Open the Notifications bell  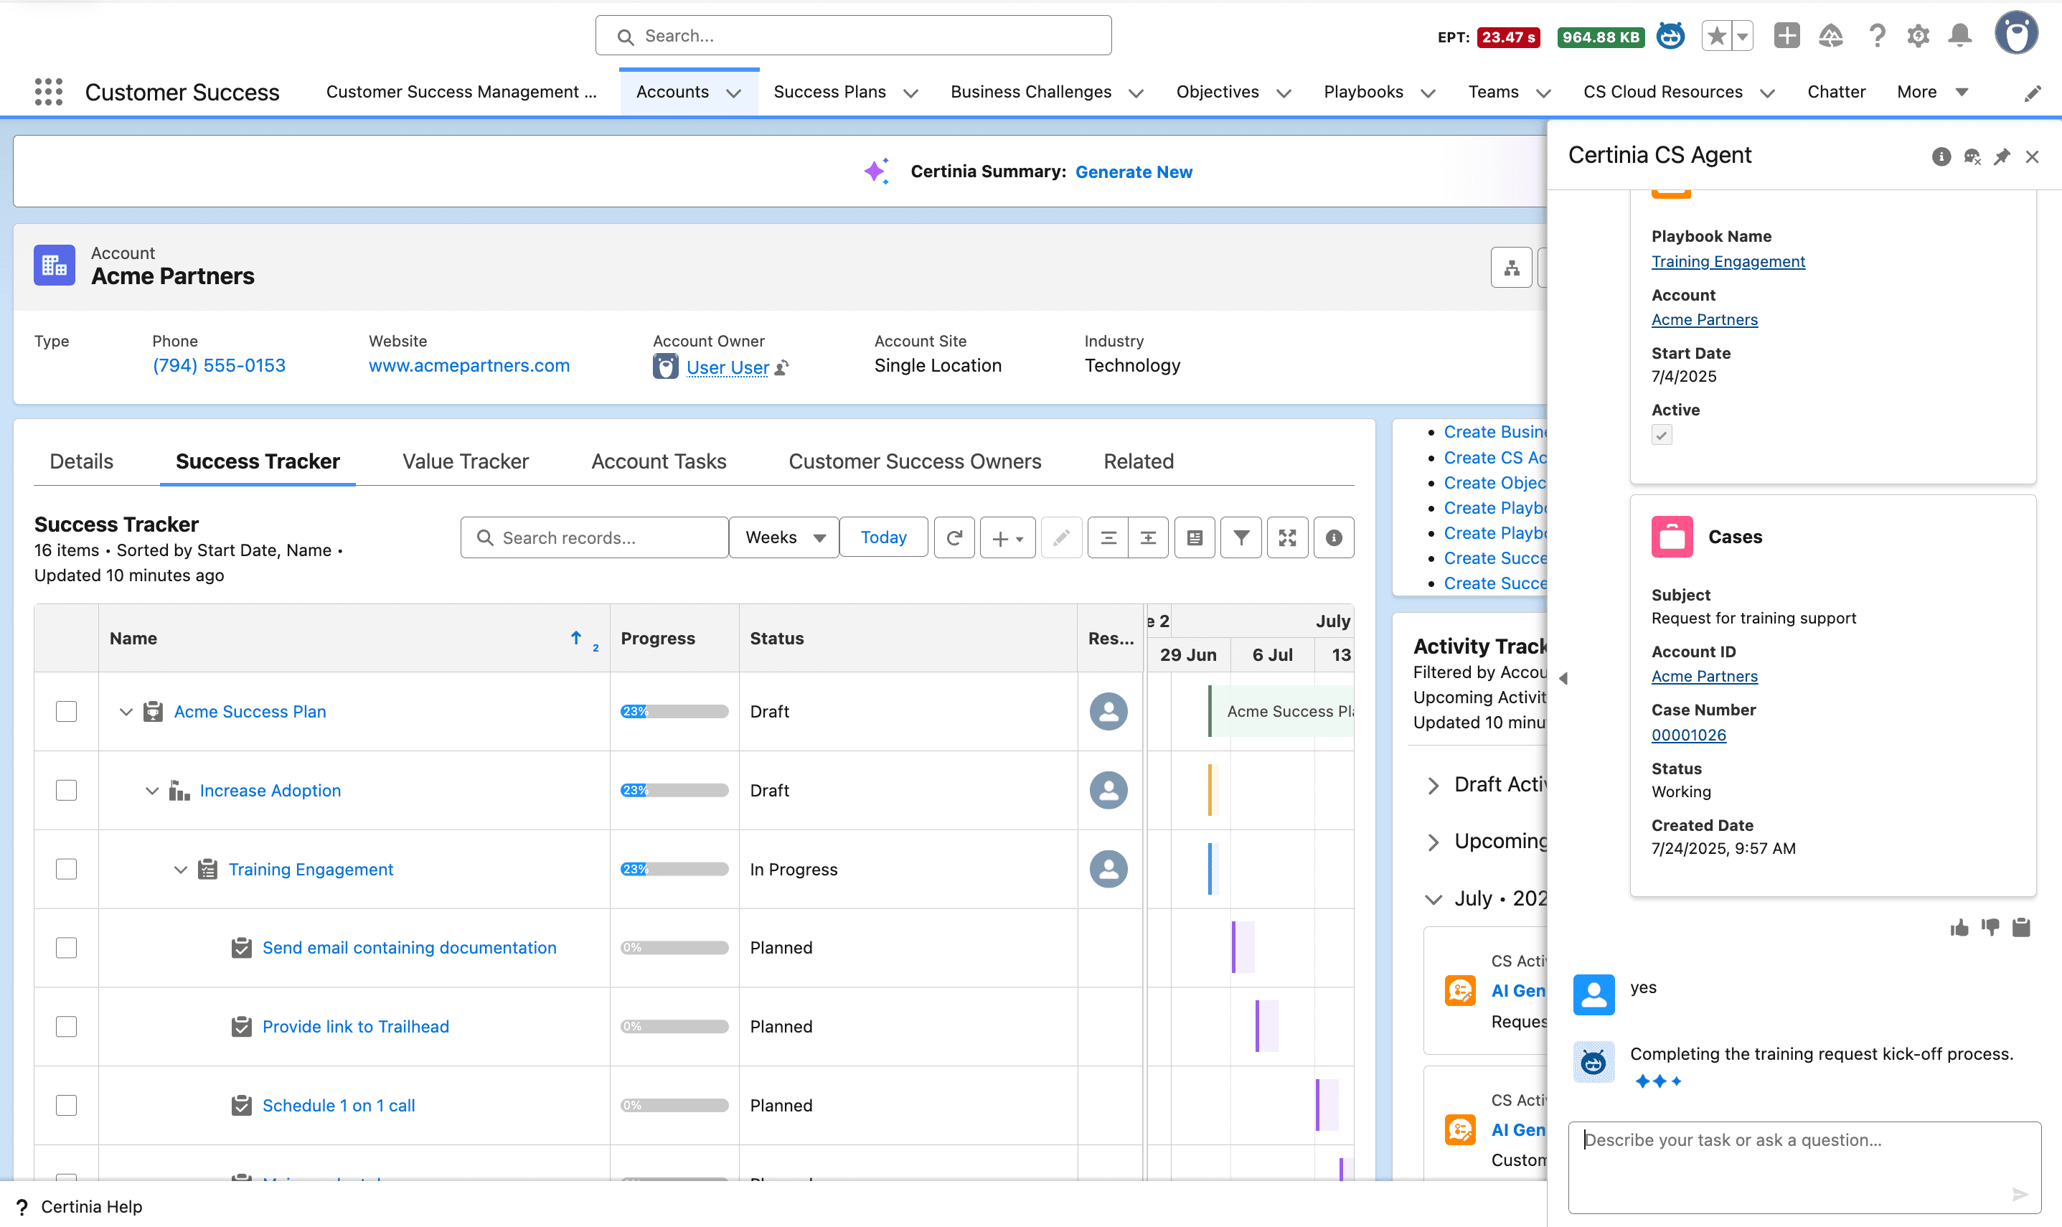[1960, 36]
